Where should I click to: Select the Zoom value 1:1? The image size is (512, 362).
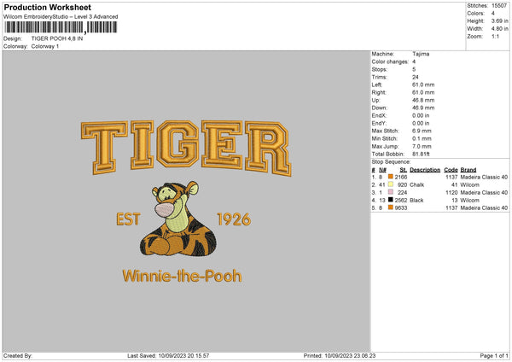[x=495, y=36]
